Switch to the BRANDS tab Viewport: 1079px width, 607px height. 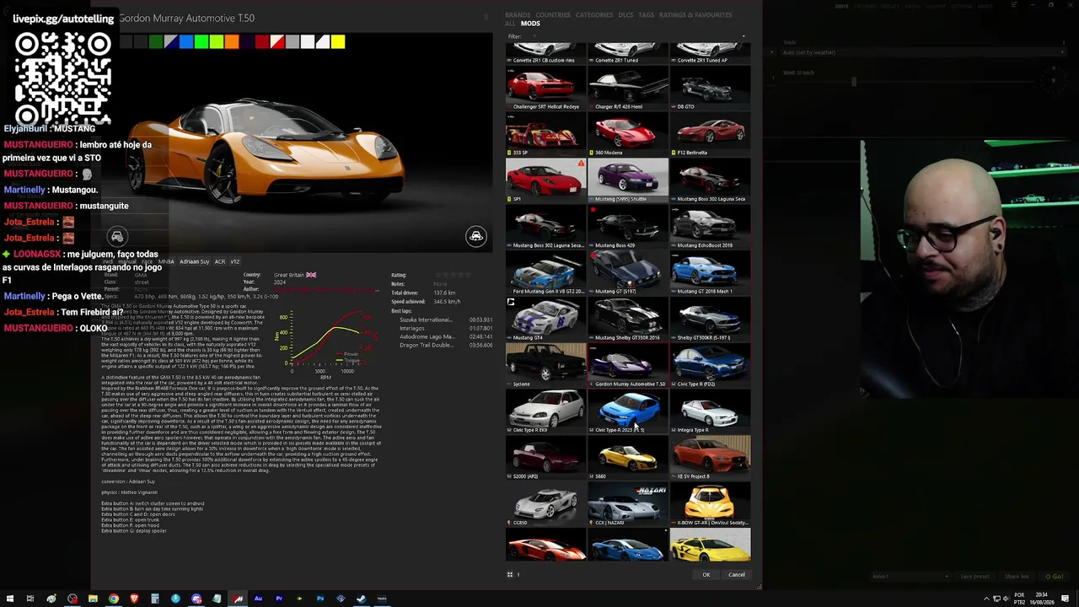click(518, 15)
